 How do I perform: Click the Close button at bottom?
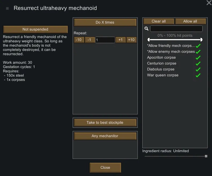105,168
